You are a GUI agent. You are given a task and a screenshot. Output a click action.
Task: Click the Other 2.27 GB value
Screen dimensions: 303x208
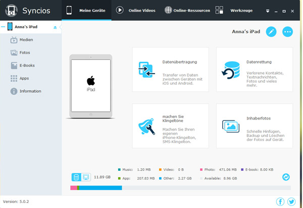(x=185, y=178)
